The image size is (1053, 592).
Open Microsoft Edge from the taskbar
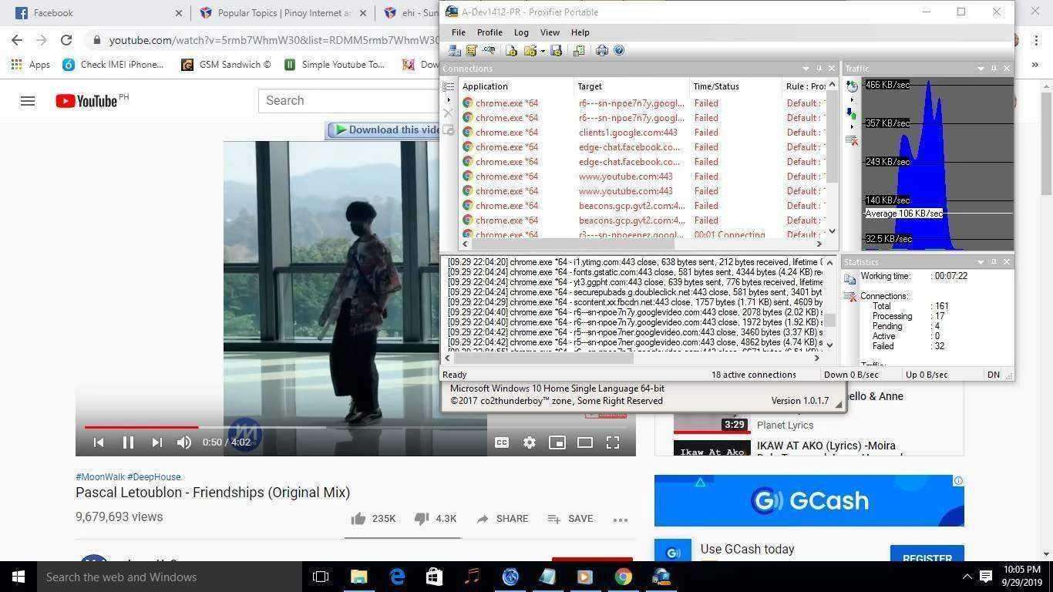coord(397,577)
